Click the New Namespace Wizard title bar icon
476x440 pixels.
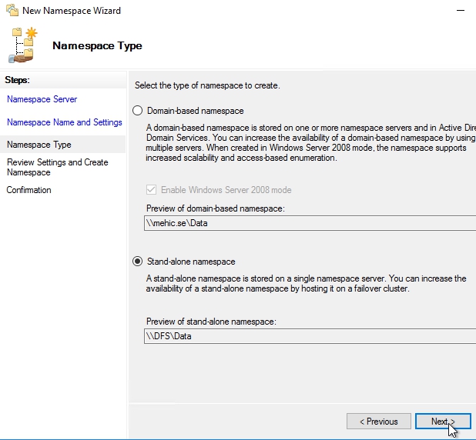click(10, 11)
